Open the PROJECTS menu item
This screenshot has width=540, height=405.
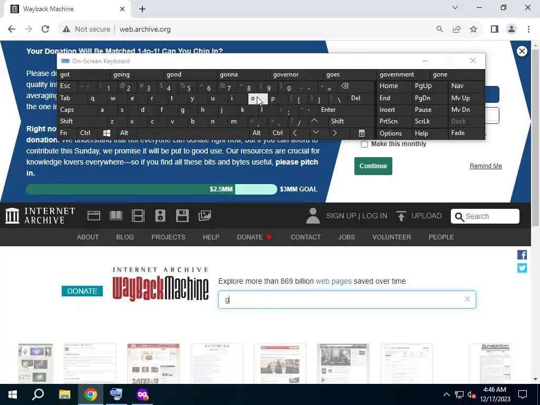pyautogui.click(x=168, y=237)
